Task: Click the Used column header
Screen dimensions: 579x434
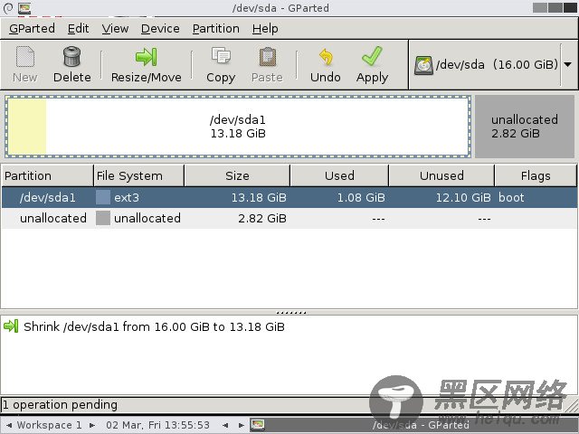Action: [x=340, y=175]
